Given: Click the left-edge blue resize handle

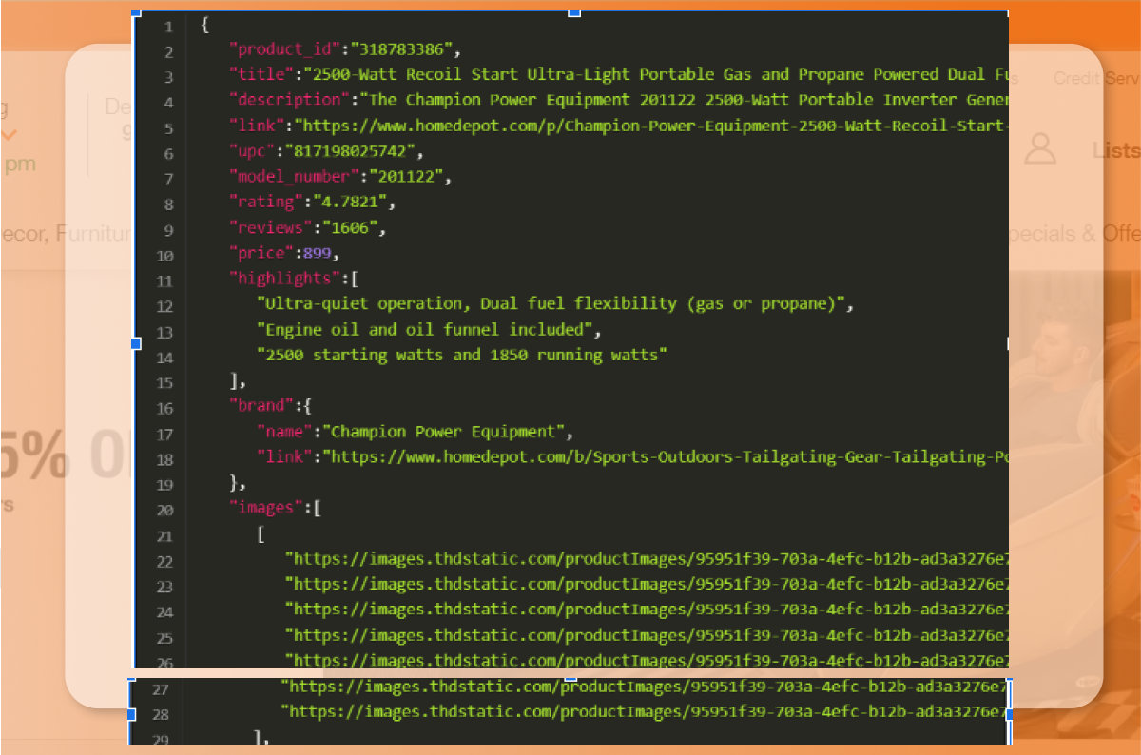Looking at the screenshot, I should [134, 344].
